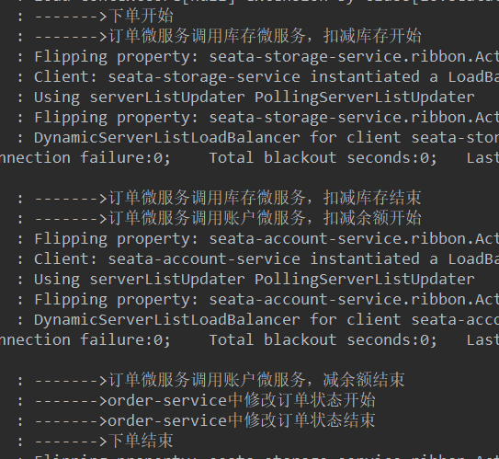
Task: Select the '扣减库存结束' log line
Action: pyautogui.click(x=220, y=198)
